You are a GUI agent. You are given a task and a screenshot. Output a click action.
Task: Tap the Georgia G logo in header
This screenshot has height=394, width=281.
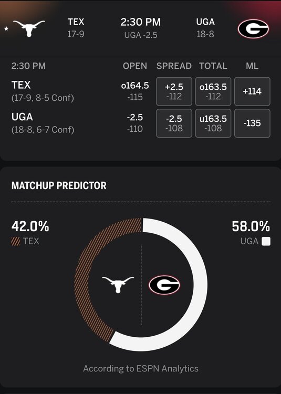point(253,29)
